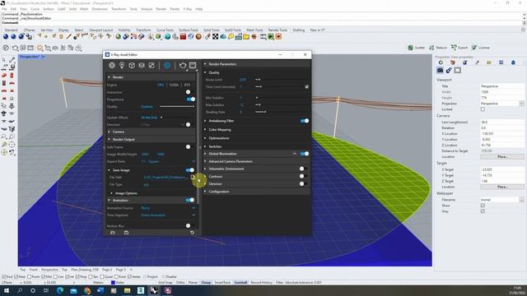
Task: Click the Windows Start button
Action: pos(6,290)
